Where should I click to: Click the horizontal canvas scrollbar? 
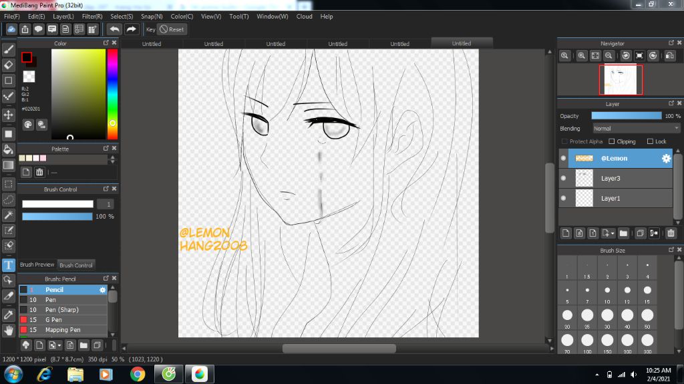point(339,348)
